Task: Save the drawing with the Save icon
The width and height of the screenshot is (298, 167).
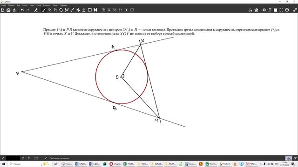Action: [x=14, y=10]
